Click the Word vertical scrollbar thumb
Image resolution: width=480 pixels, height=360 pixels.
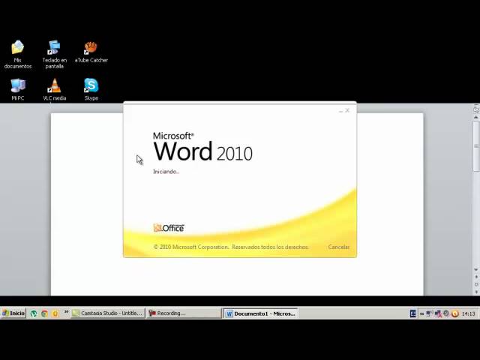[x=476, y=146]
